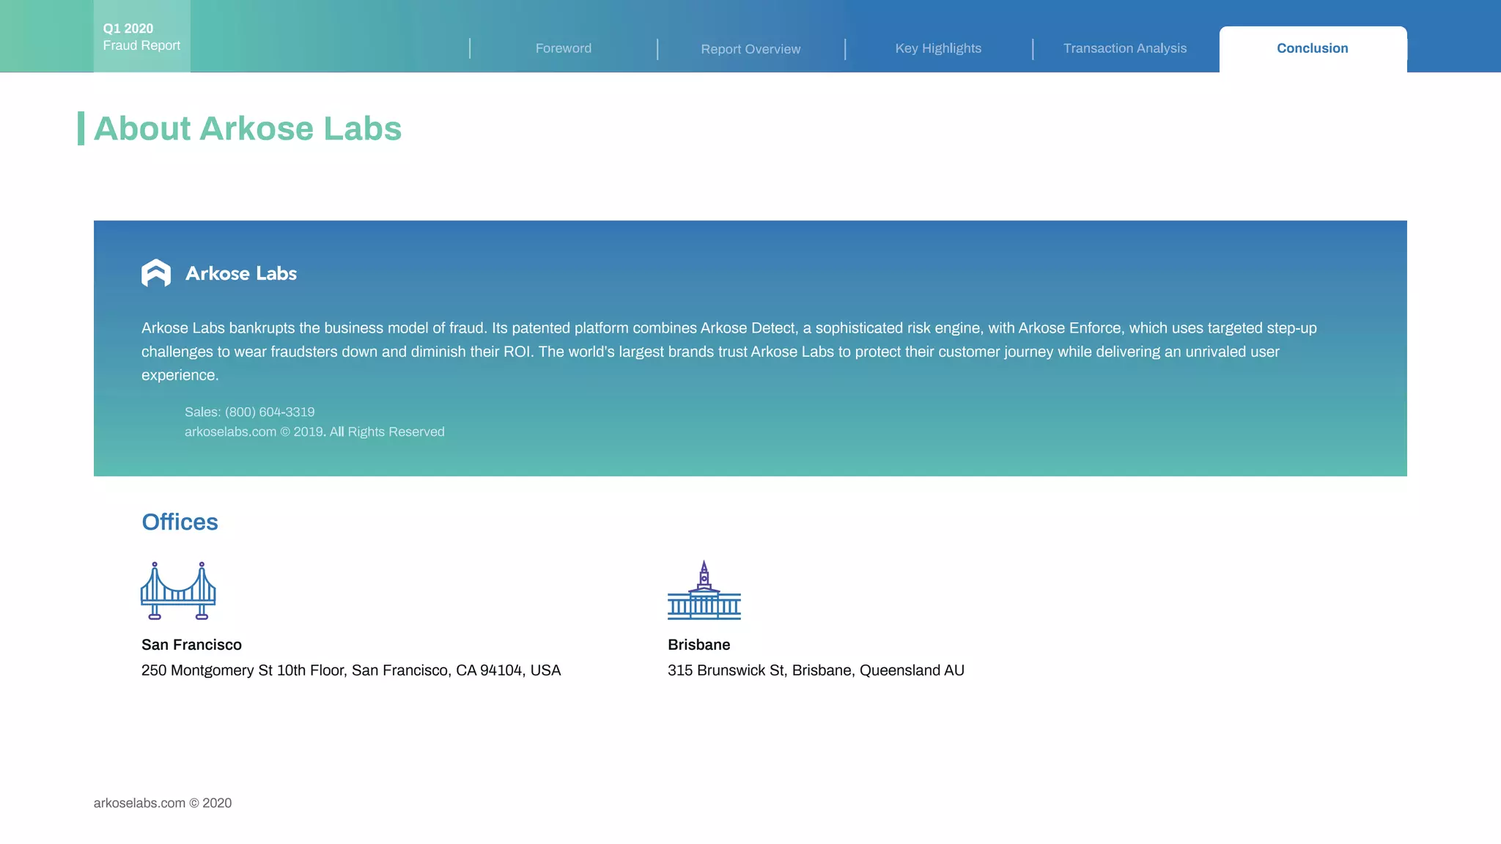1501x844 pixels.
Task: Click the About Arkose Labs heading
Action: point(248,129)
